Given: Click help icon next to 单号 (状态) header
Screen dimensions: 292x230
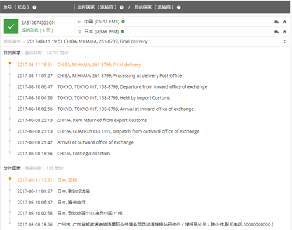Looking at the screenshot, I should (34, 8).
